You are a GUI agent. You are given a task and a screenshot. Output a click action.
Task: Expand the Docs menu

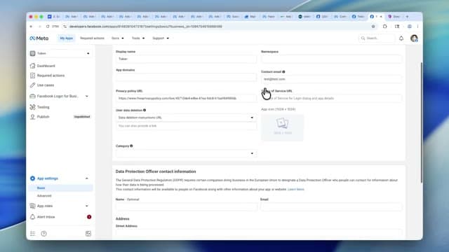pos(117,38)
